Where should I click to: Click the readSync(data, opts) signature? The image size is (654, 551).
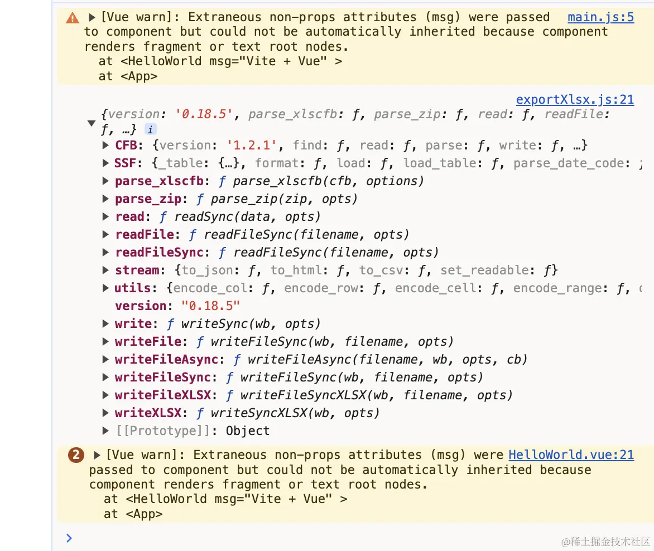pyautogui.click(x=247, y=217)
